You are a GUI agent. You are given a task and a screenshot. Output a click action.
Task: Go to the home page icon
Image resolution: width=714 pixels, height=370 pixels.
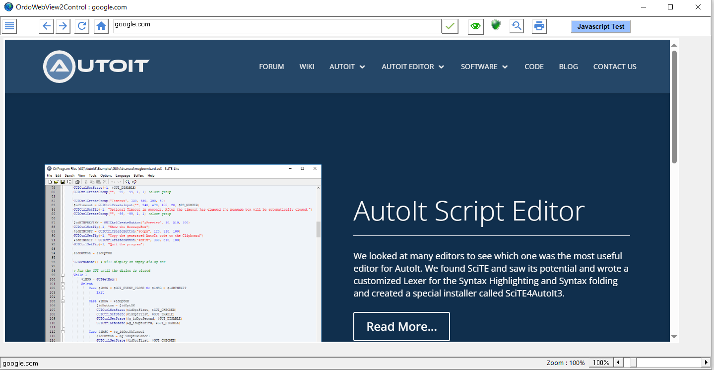[x=101, y=26]
